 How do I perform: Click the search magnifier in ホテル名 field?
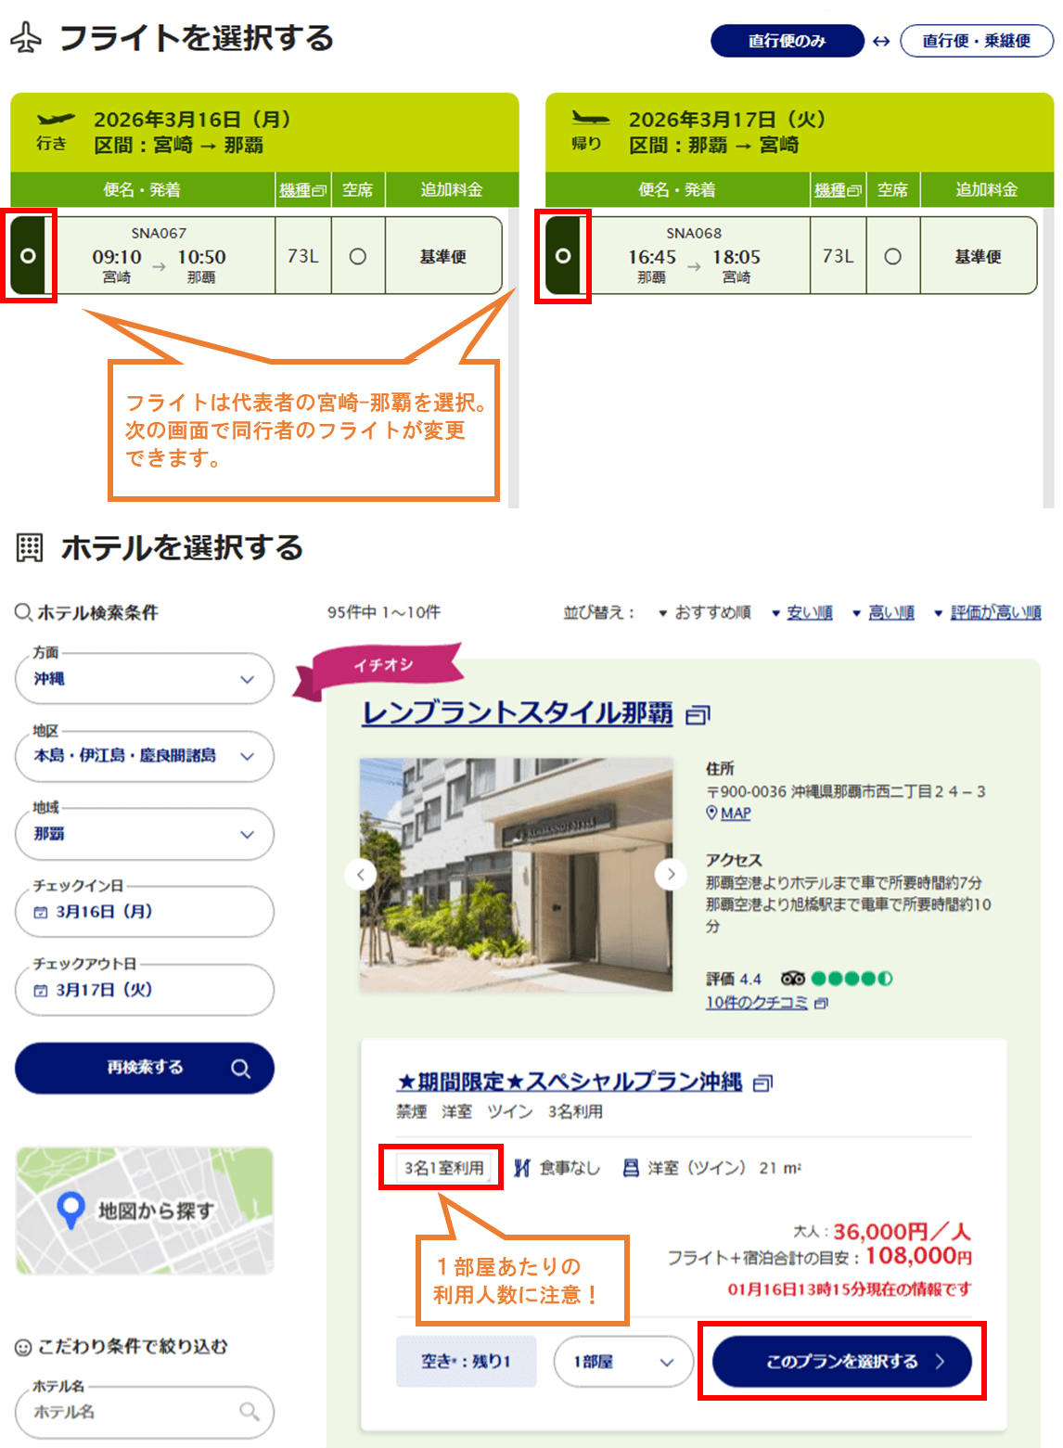249,1411
